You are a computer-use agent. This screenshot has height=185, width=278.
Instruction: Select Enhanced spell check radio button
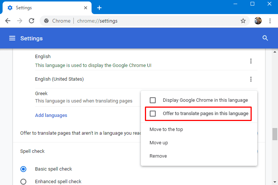click(23, 182)
